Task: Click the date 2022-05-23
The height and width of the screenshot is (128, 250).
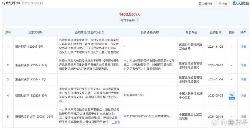Action: tap(216, 95)
